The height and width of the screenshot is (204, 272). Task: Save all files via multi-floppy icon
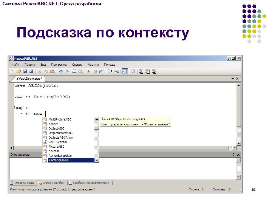click(x=31, y=71)
